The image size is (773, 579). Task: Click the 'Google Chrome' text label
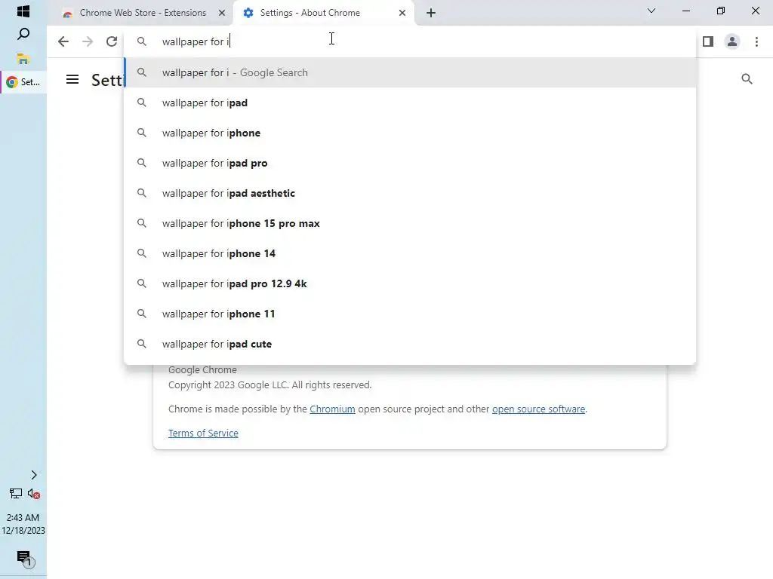(x=202, y=369)
